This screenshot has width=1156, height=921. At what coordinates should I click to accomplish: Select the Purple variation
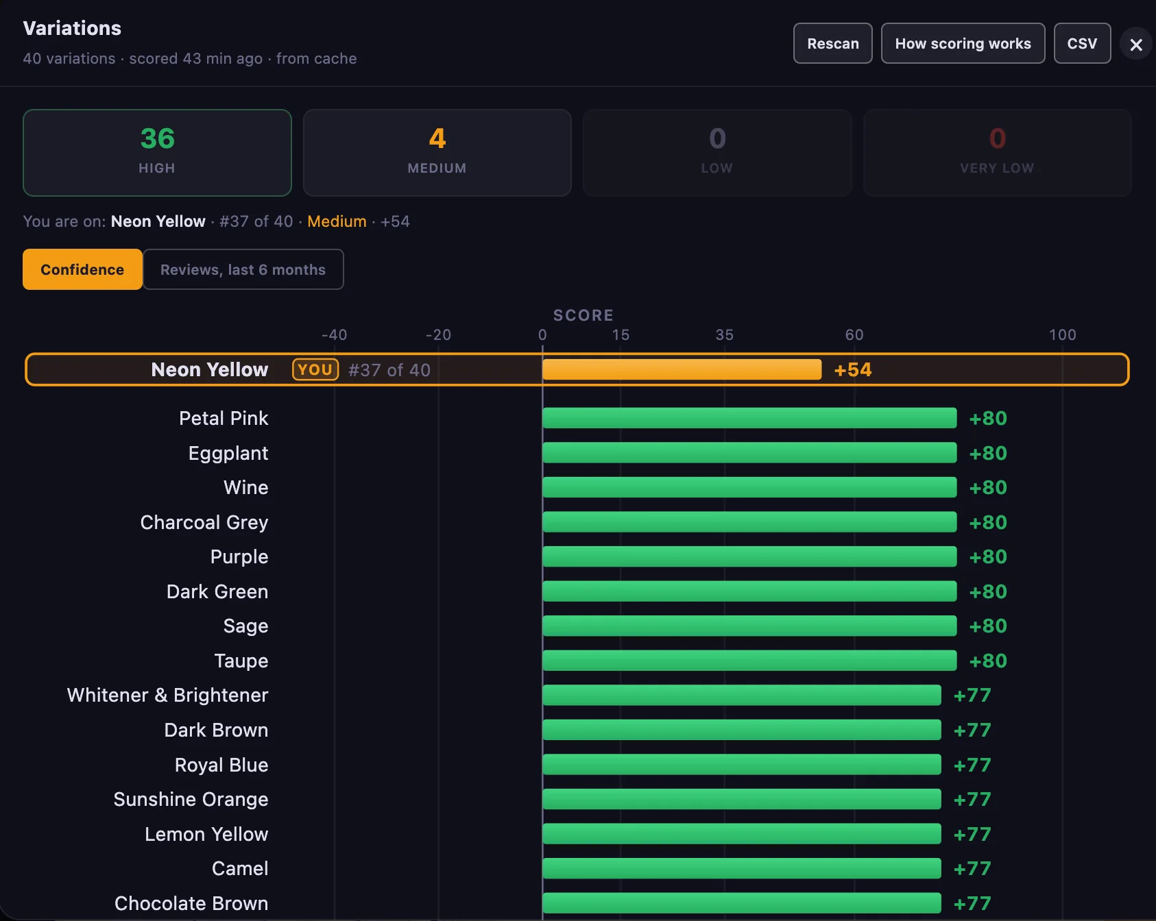pyautogui.click(x=239, y=556)
